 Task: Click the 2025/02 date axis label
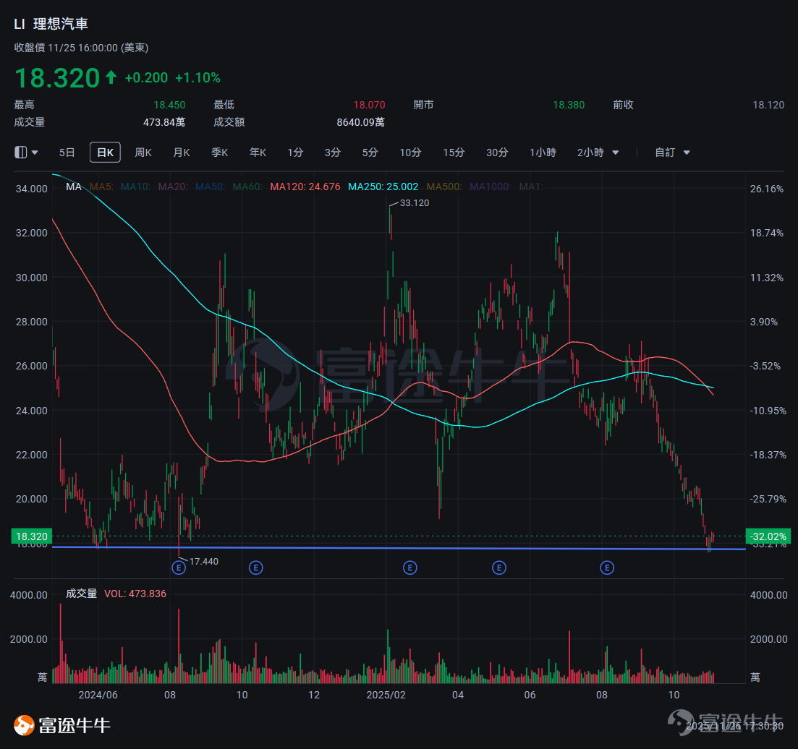(386, 695)
